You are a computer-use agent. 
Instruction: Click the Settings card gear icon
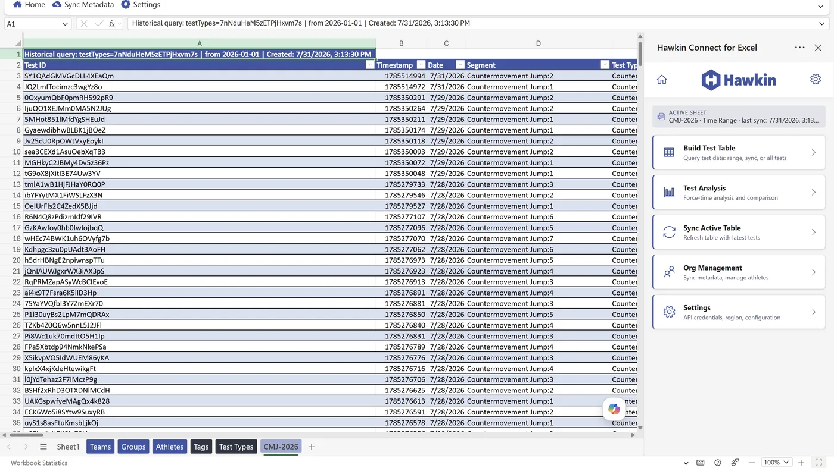tap(669, 312)
